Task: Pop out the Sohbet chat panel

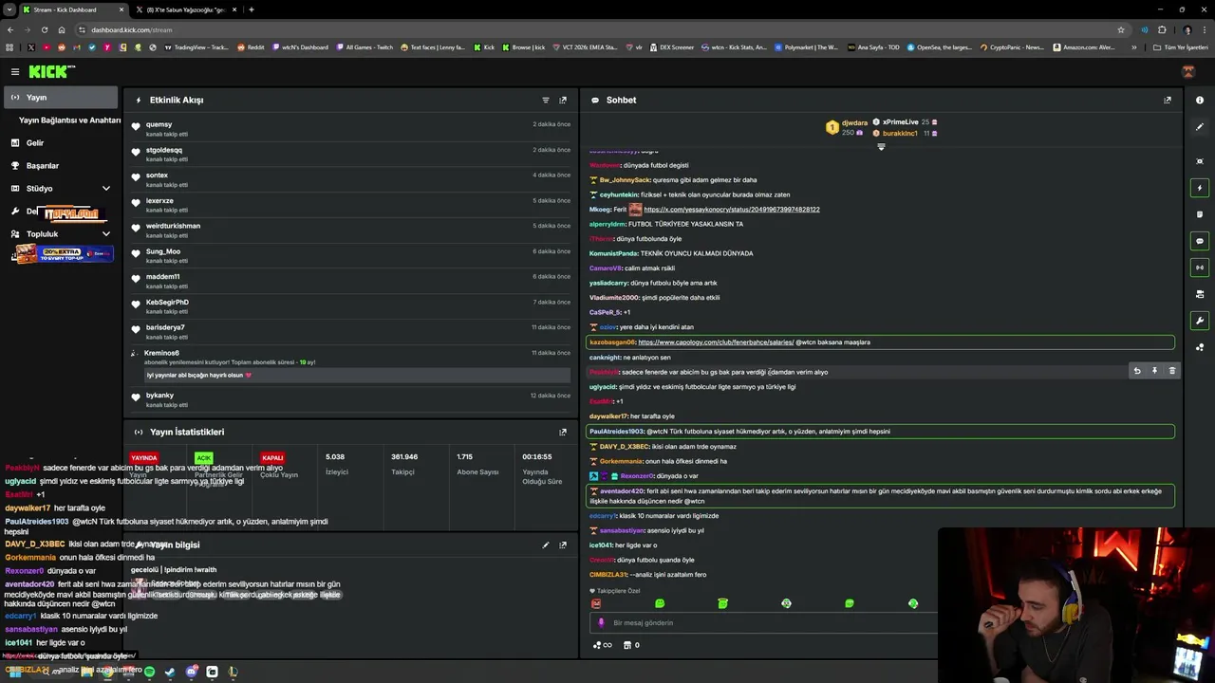Action: click(1168, 100)
